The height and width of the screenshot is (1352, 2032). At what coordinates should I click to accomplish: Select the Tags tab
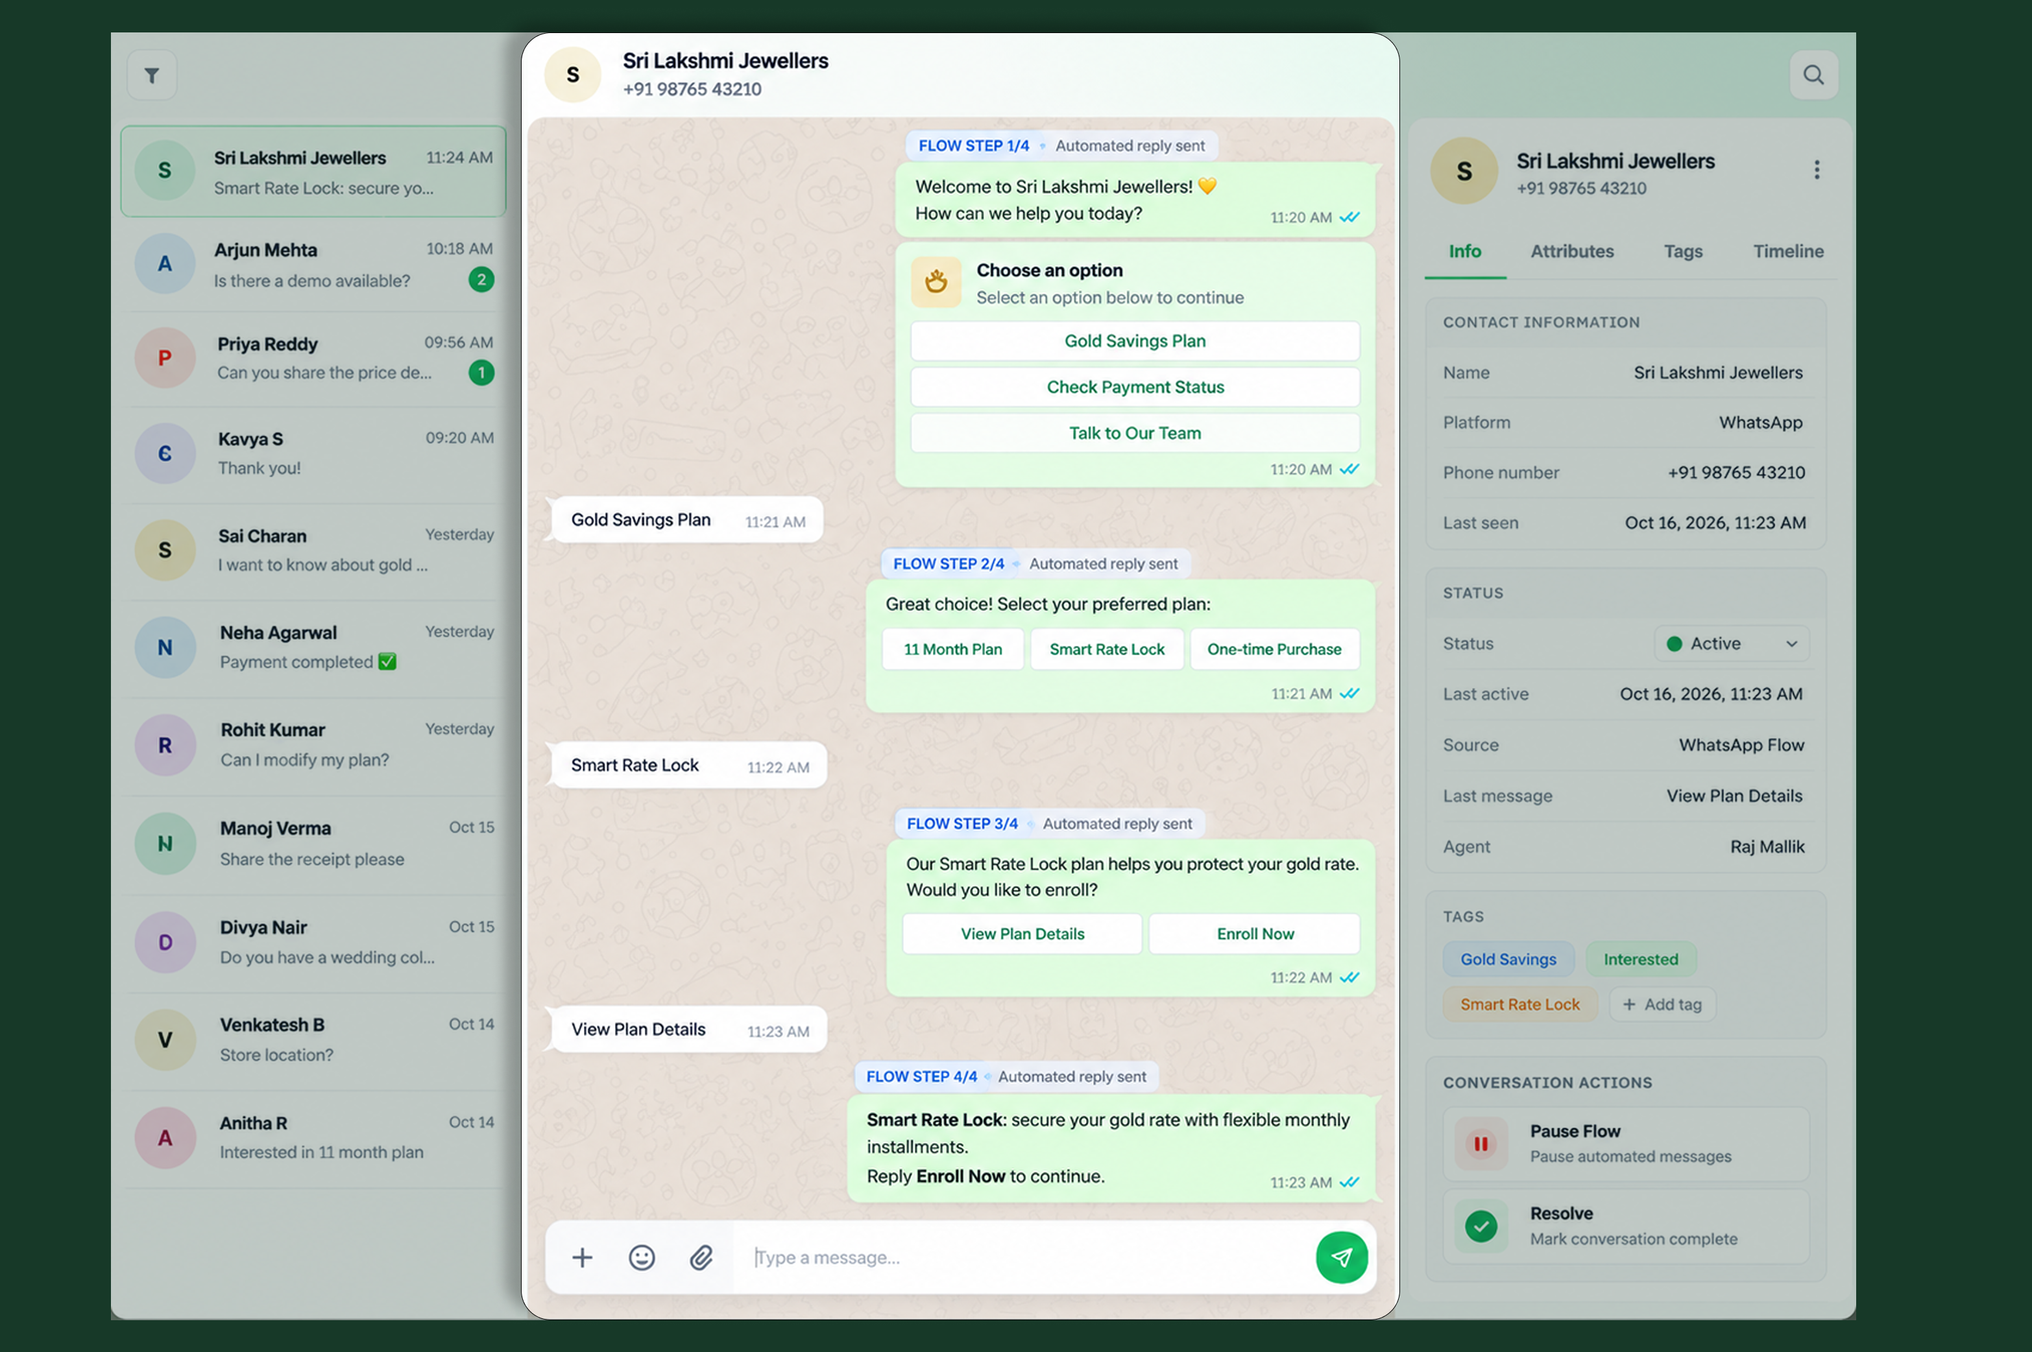click(1683, 251)
